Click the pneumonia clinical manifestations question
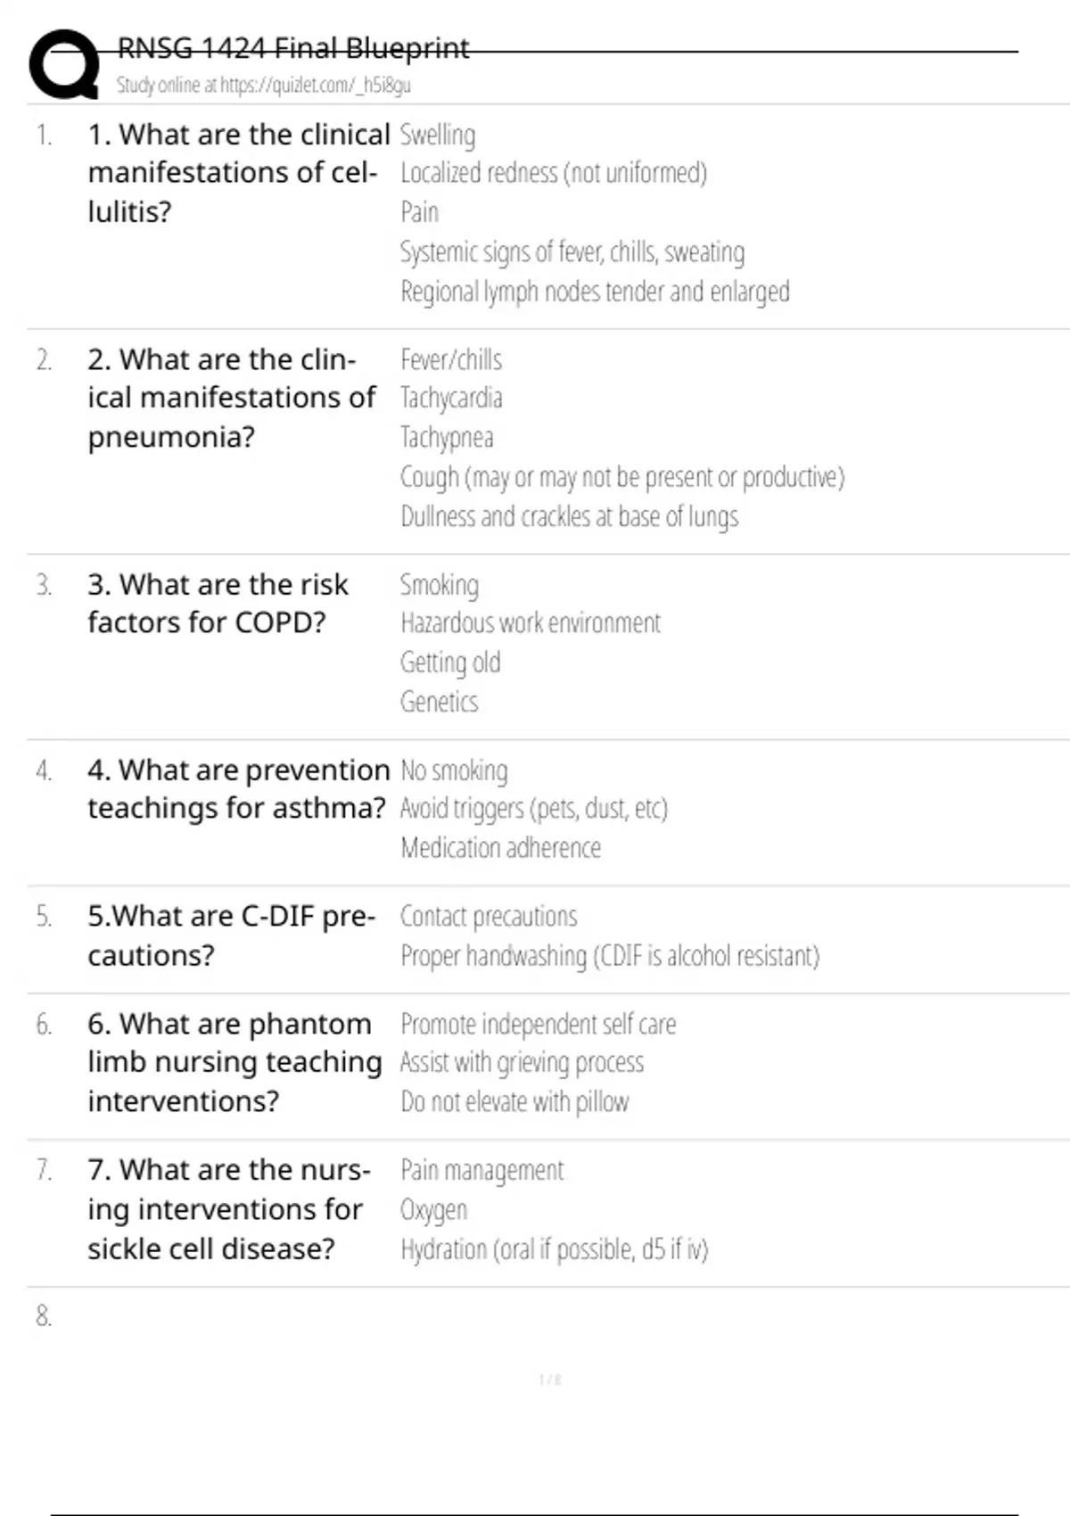 click(x=230, y=398)
